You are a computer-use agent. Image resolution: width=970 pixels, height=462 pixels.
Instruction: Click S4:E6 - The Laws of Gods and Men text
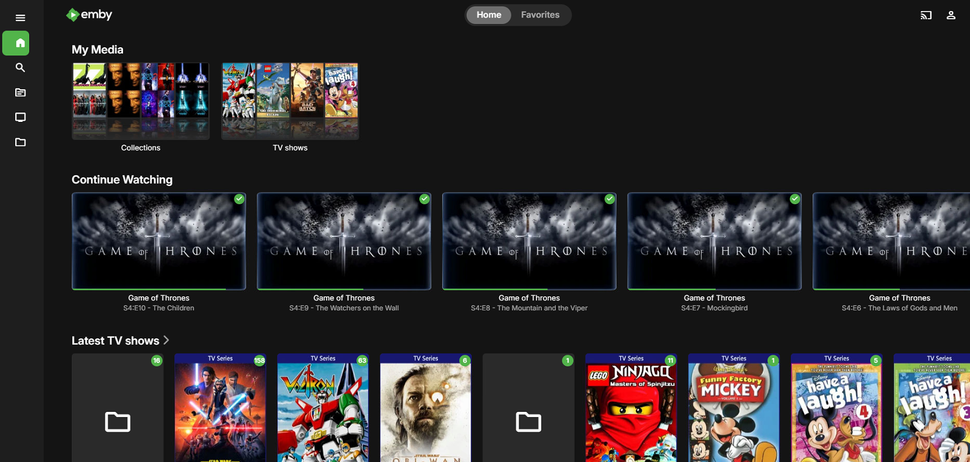(x=899, y=308)
